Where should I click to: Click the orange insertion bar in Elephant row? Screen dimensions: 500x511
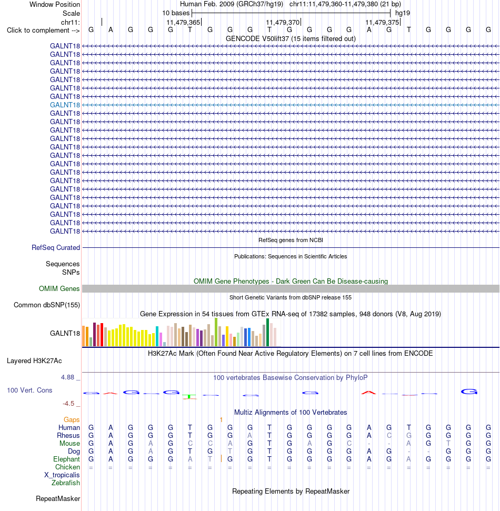[221, 458]
